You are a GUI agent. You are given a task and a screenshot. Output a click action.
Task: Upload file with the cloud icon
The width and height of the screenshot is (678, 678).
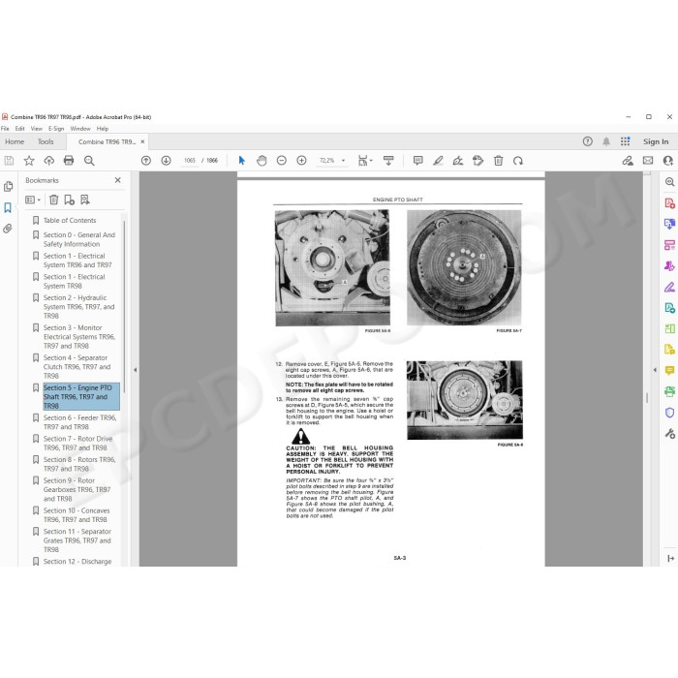click(48, 161)
